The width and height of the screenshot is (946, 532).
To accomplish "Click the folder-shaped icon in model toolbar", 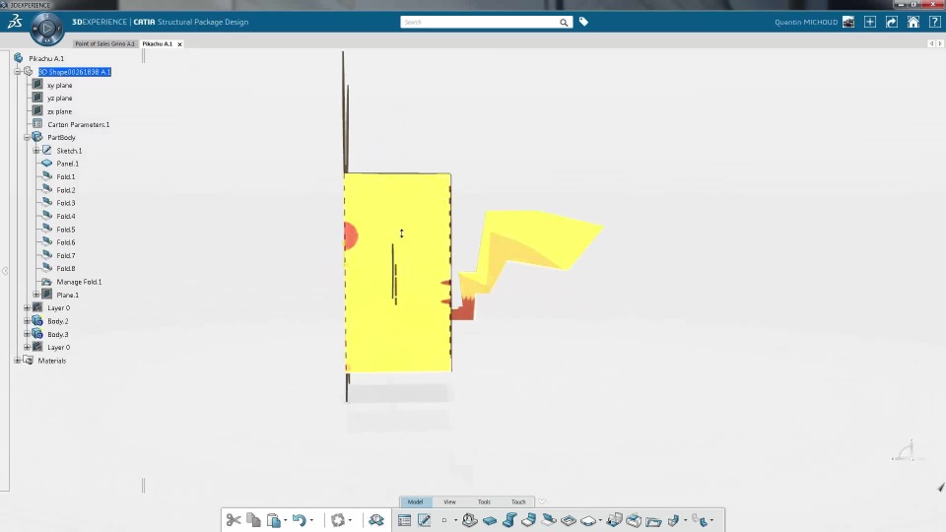I will pos(653,520).
